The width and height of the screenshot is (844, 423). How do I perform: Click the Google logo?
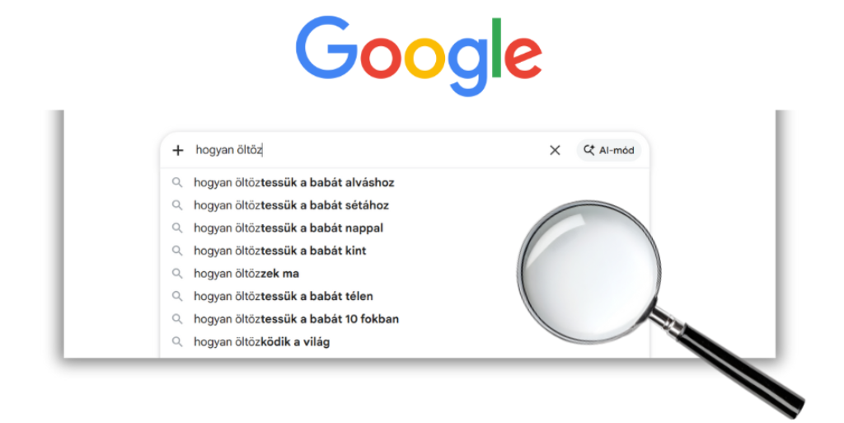pyautogui.click(x=418, y=55)
